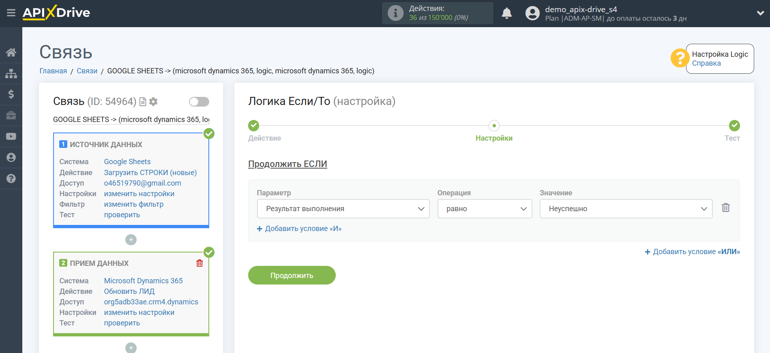Click Добавить условие «ИЛИ»

[x=692, y=252]
